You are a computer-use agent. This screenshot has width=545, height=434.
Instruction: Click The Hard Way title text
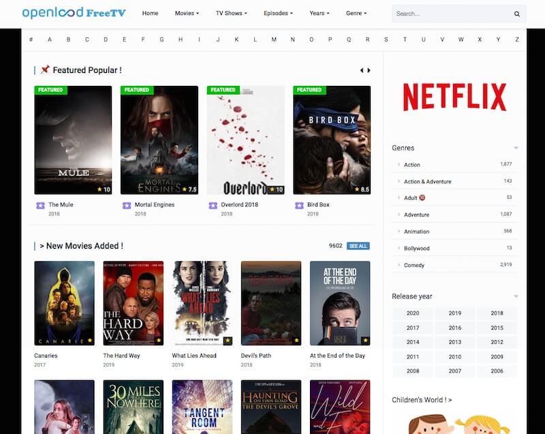tap(121, 356)
